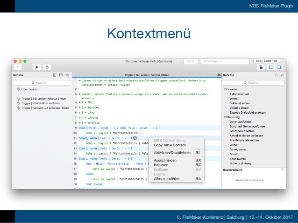The image size is (298, 223).
Task: Collapse the Favoriten group triangle
Action: click(225, 89)
